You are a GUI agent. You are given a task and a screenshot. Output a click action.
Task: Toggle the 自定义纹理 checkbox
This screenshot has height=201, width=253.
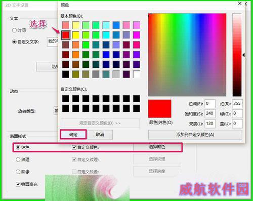[x=74, y=159]
